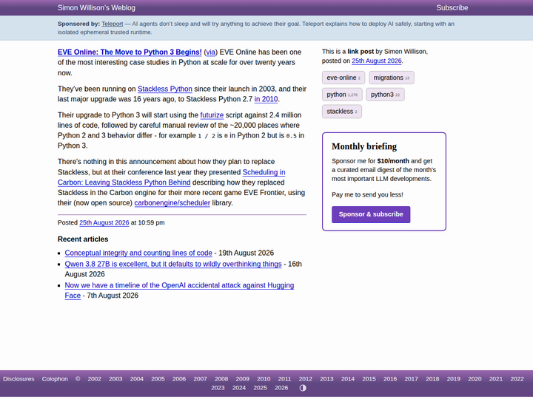Screen dimensions: 533x399
Task: Select the migrations tag
Action: [x=392, y=78]
